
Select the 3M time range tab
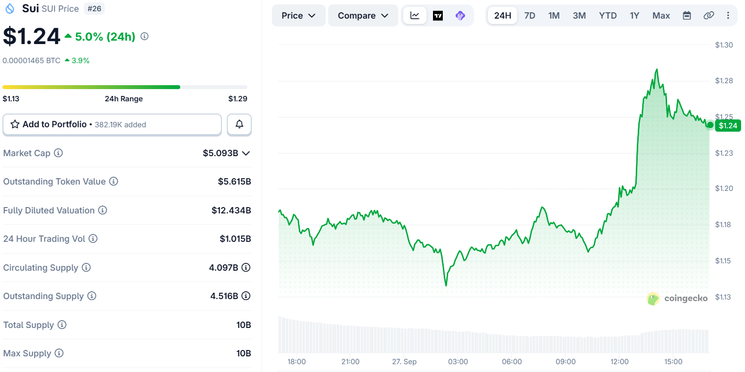click(x=579, y=16)
